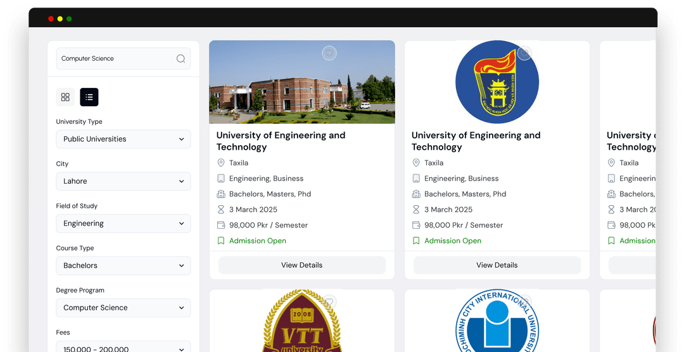Click the Computer Science search field

click(114, 59)
